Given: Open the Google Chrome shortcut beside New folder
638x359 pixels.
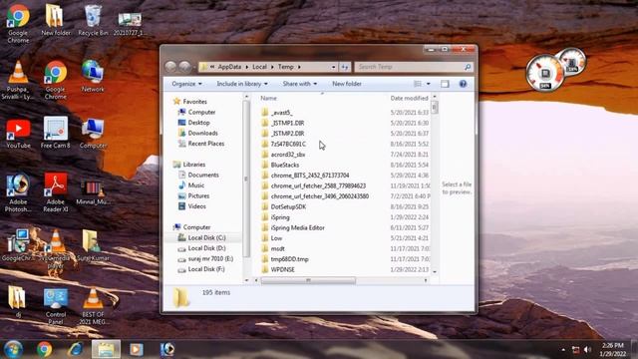Looking at the screenshot, I should (x=18, y=23).
